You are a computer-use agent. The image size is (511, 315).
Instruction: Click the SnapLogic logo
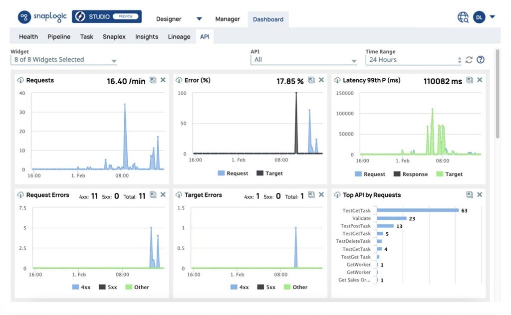pyautogui.click(x=43, y=16)
